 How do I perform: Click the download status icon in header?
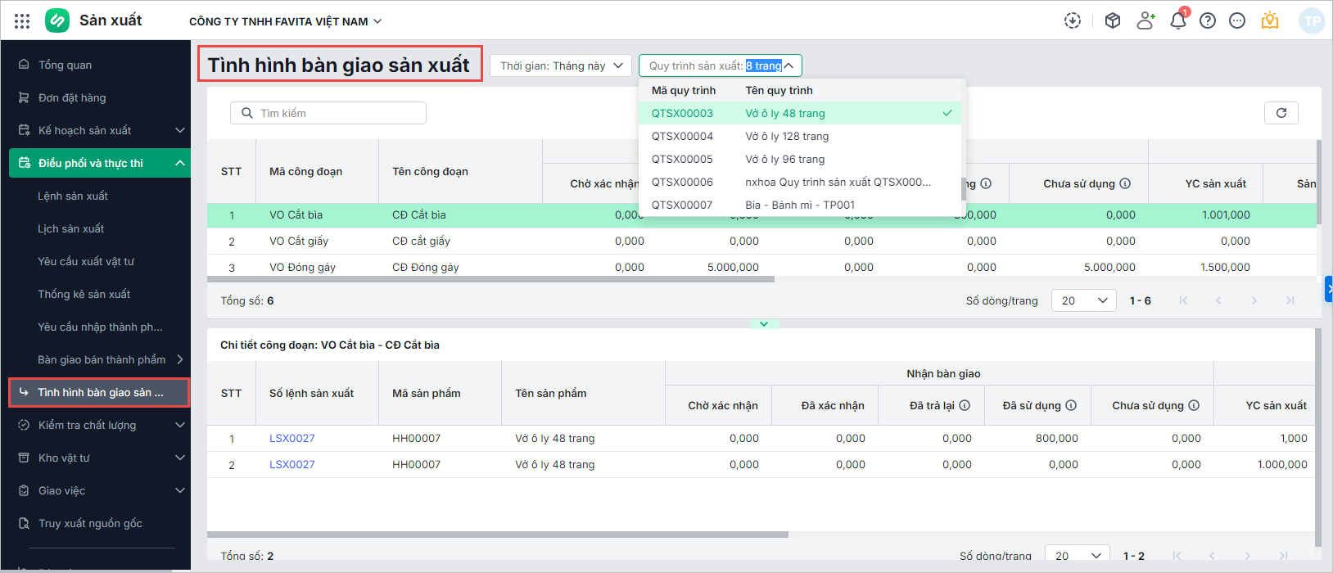pos(1072,21)
